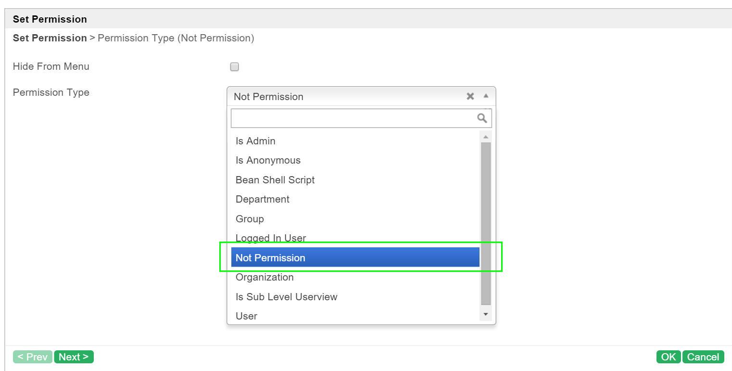Pick the Department option
This screenshot has height=371, width=732.
click(355, 199)
